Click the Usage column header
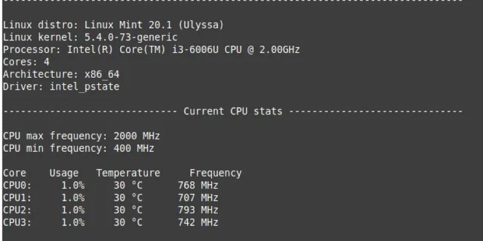Image resolution: width=483 pixels, height=241 pixels. [64, 173]
